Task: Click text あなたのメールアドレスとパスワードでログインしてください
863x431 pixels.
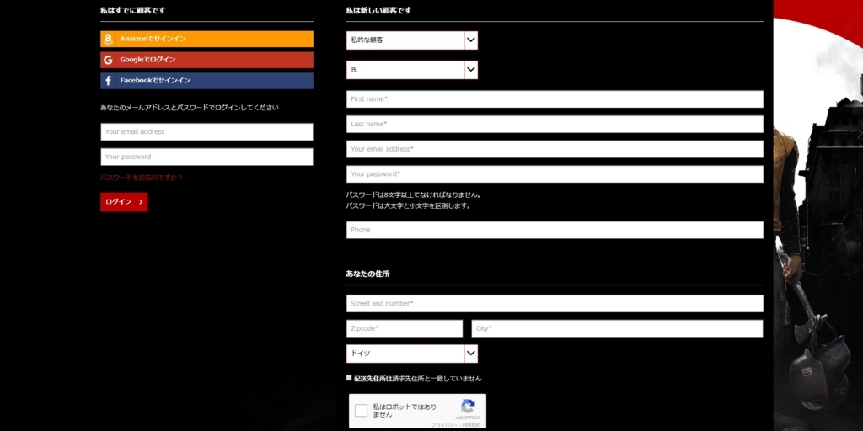Action: tap(190, 108)
